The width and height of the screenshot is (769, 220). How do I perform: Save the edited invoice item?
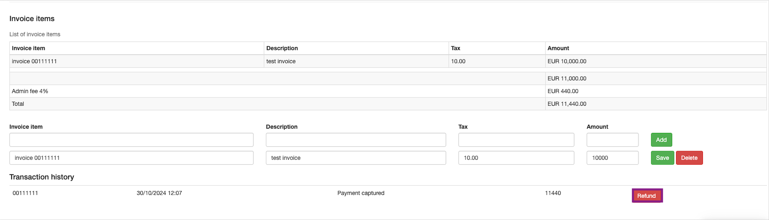pos(662,158)
